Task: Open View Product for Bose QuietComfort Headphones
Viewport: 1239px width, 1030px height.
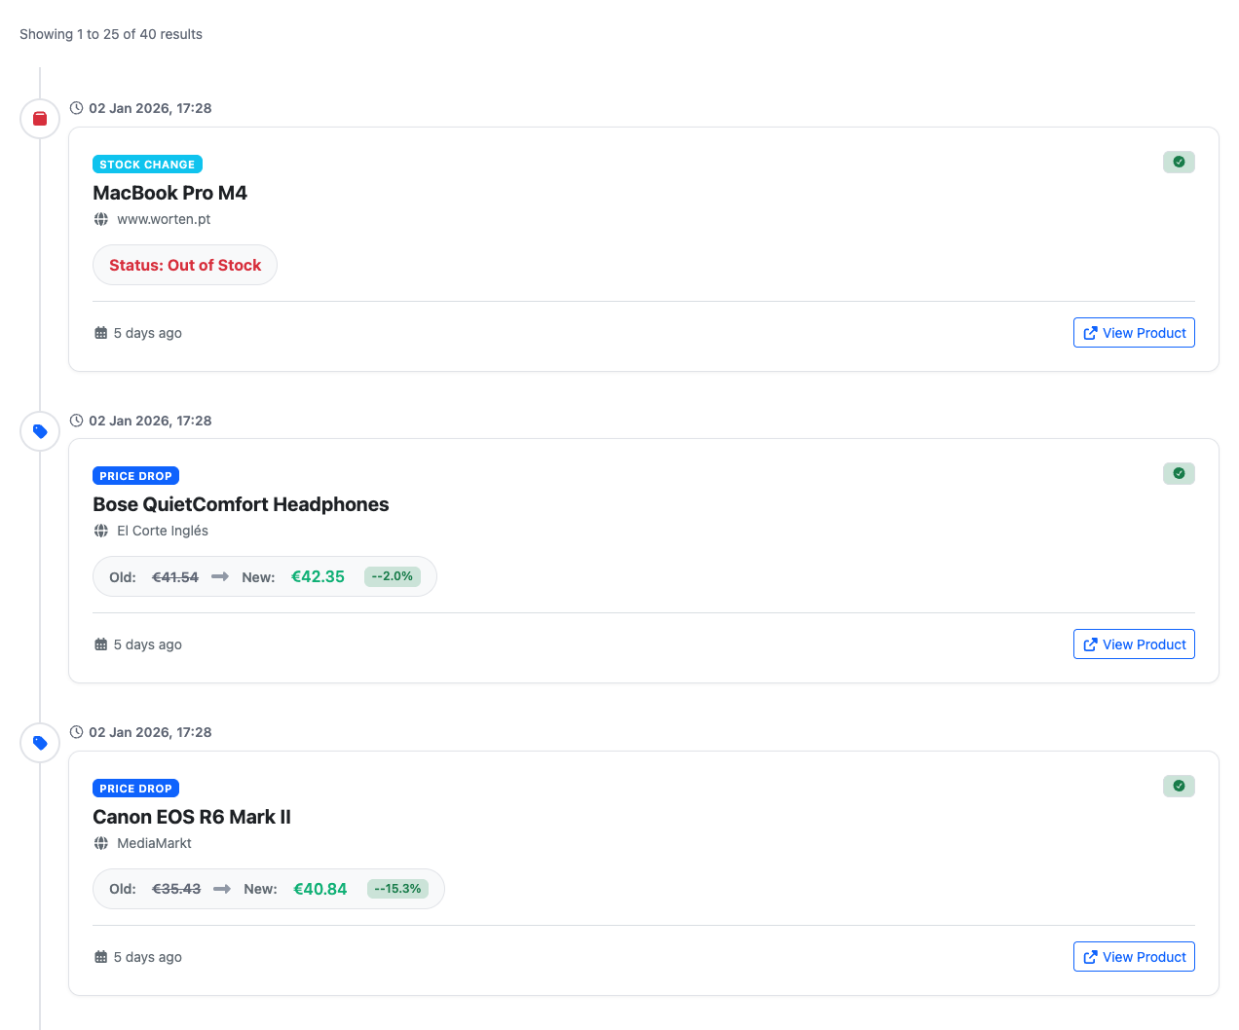Action: point(1134,644)
